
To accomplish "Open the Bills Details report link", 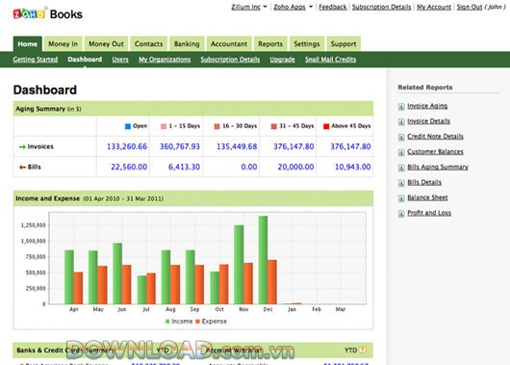I will click(x=424, y=182).
